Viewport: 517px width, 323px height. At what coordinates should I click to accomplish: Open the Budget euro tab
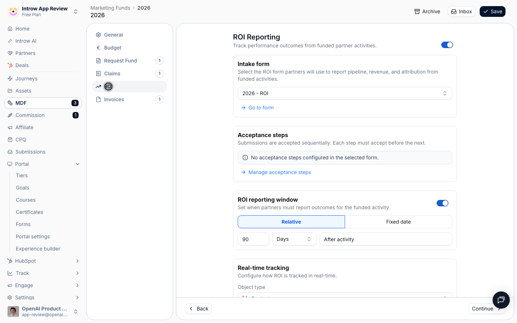click(x=130, y=48)
